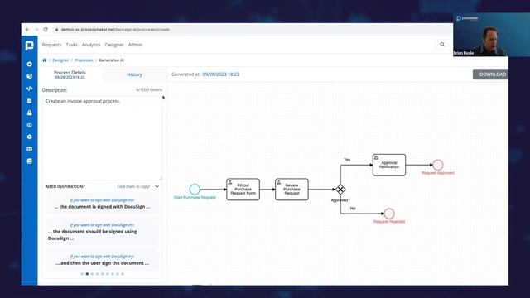The width and height of the screenshot is (530, 298).
Task: Click the 'Generative AI' breadcrumb text
Action: (x=112, y=60)
